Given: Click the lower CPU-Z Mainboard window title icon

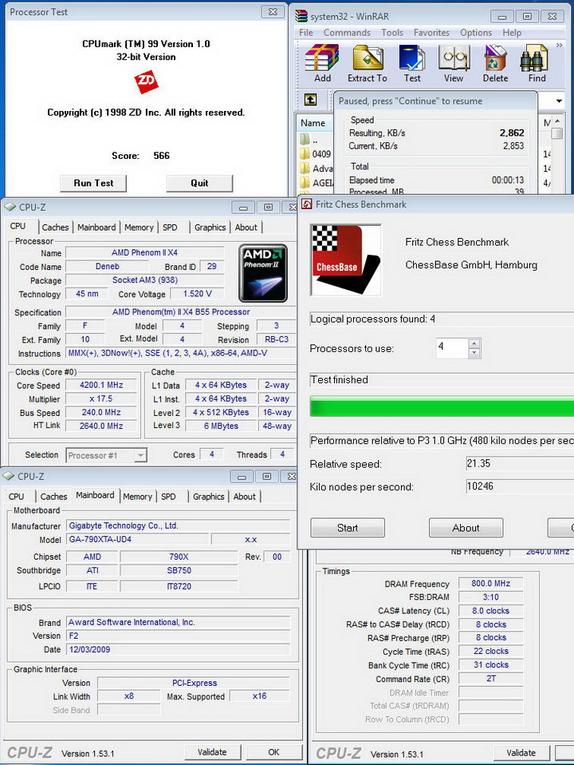Looking at the screenshot, I should pos(8,476).
